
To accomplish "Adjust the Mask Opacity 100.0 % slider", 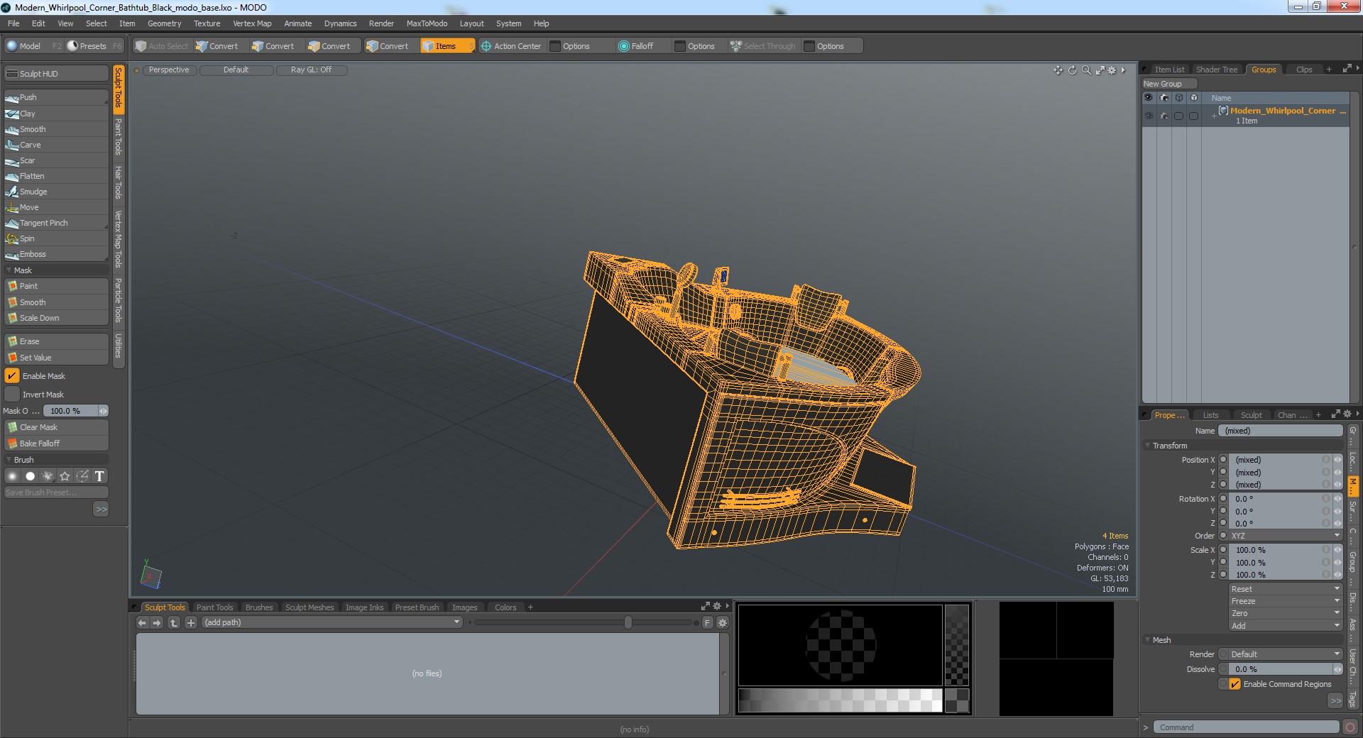I will point(76,411).
